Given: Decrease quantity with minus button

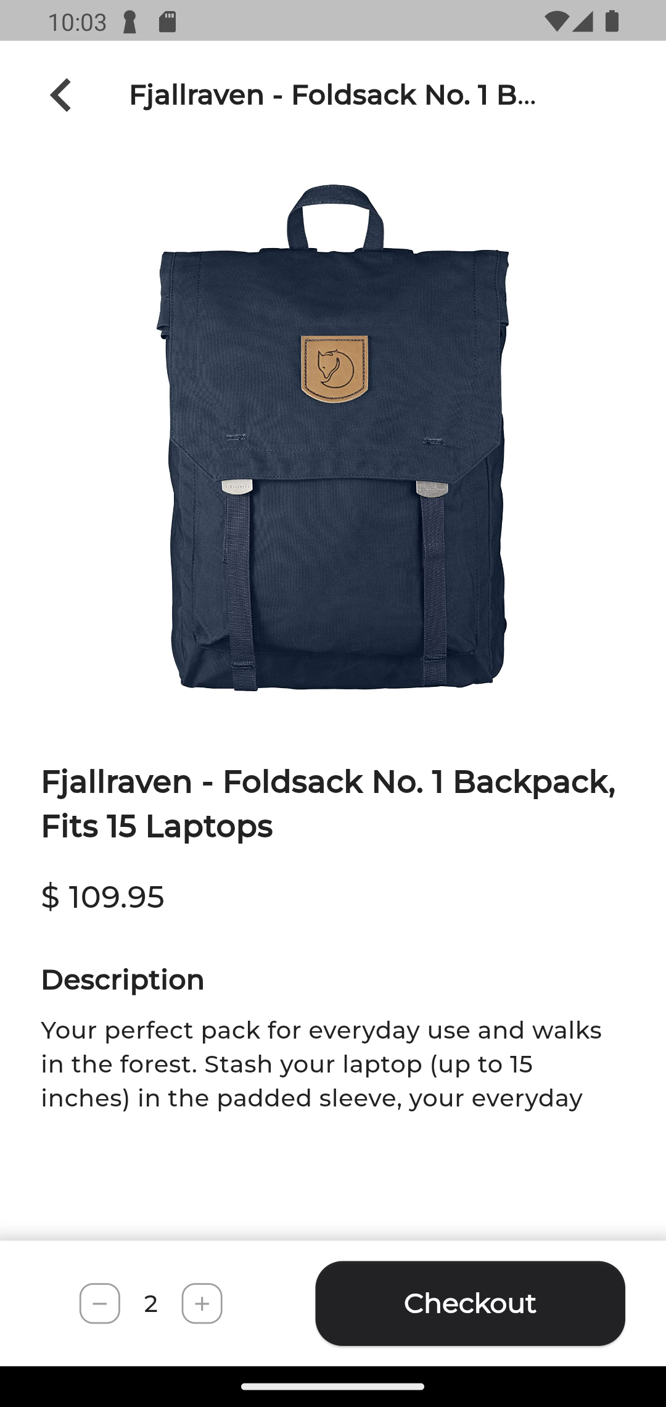Looking at the screenshot, I should (x=100, y=1303).
